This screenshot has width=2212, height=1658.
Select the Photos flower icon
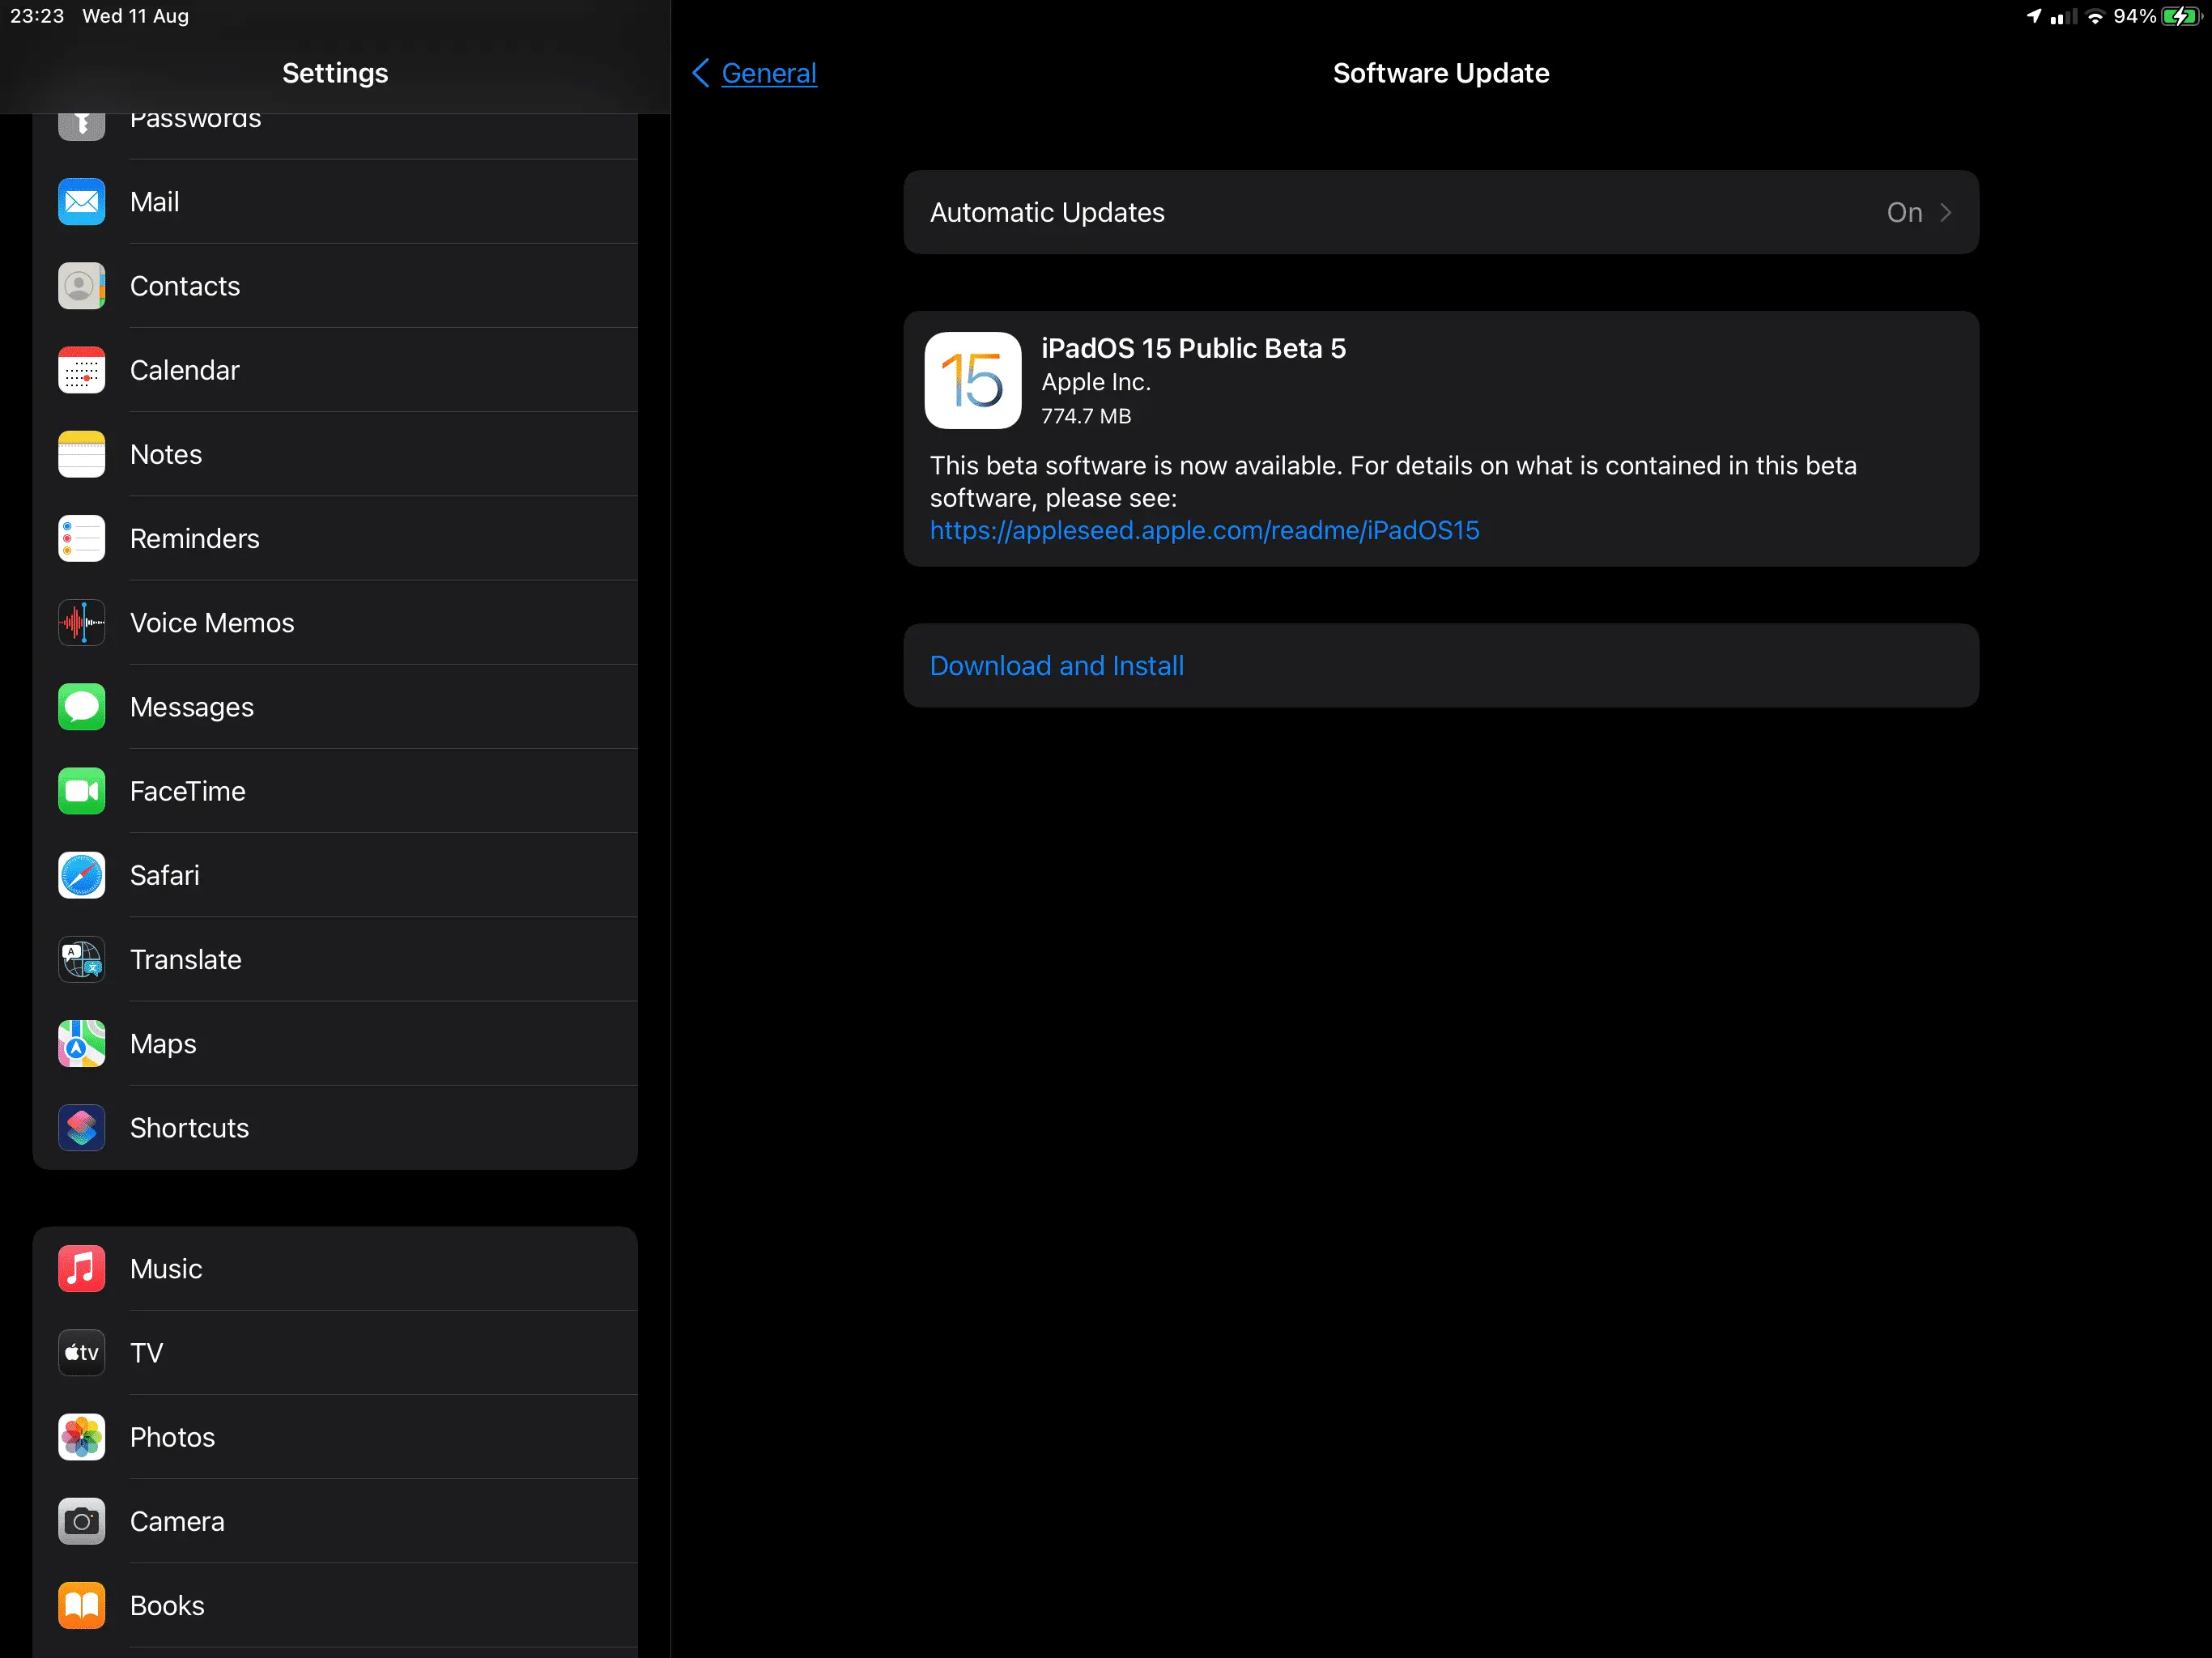pyautogui.click(x=81, y=1437)
